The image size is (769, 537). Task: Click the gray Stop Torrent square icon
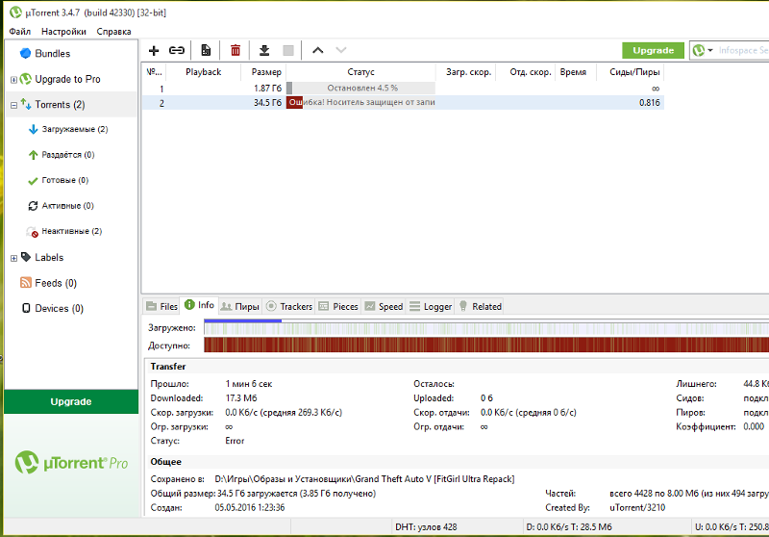pos(288,50)
